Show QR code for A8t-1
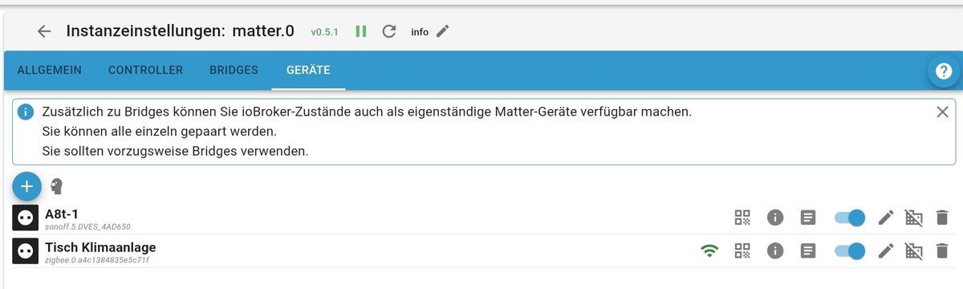The height and width of the screenshot is (289, 963). (742, 218)
